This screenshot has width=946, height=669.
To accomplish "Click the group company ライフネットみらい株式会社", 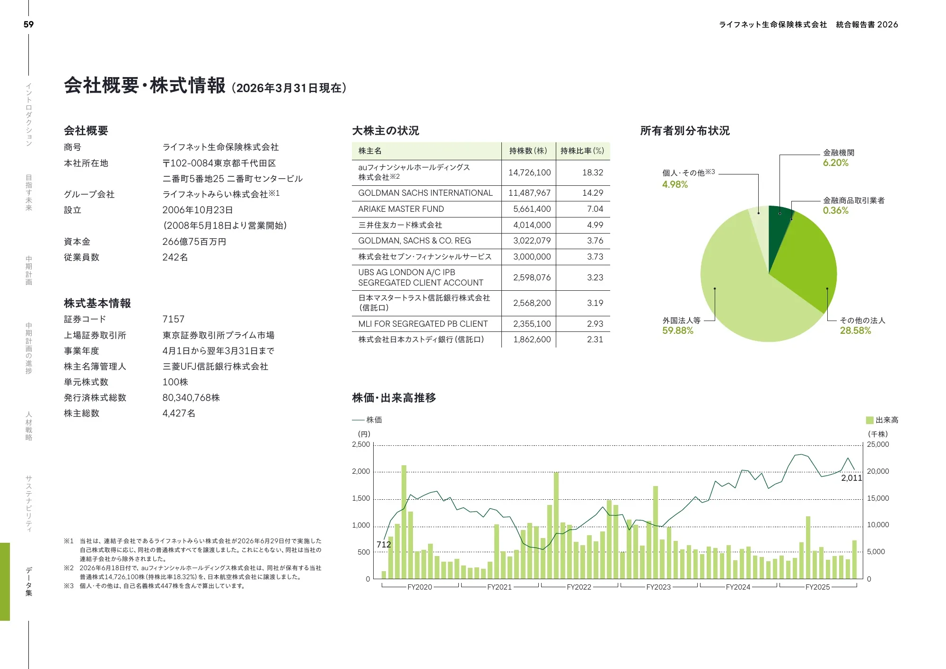I will pos(215,194).
